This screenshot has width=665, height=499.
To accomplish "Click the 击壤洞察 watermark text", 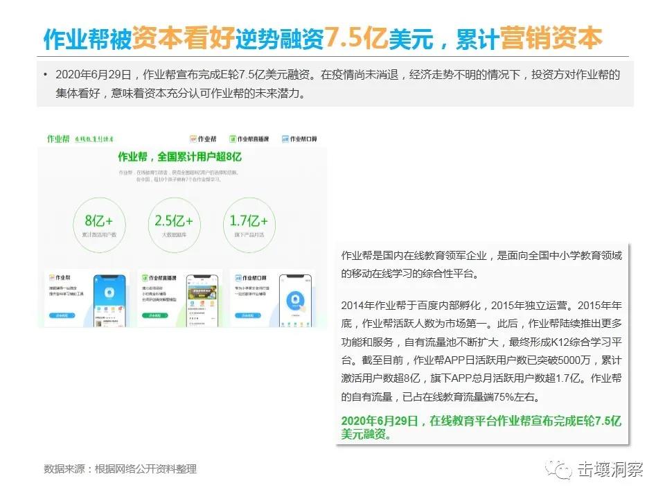I will pyautogui.click(x=611, y=469).
